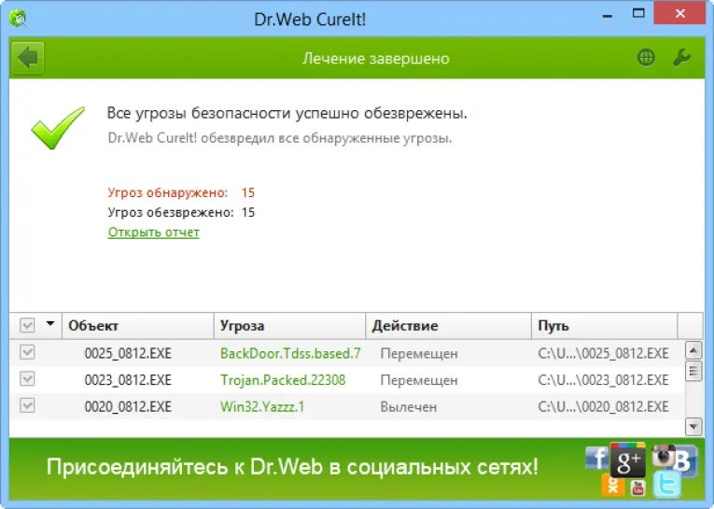Click Перемещен action for Trojan.Packed.22308

click(x=419, y=380)
